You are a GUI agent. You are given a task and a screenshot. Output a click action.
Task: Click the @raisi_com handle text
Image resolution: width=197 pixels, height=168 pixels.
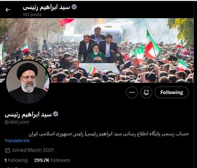[x=17, y=122]
